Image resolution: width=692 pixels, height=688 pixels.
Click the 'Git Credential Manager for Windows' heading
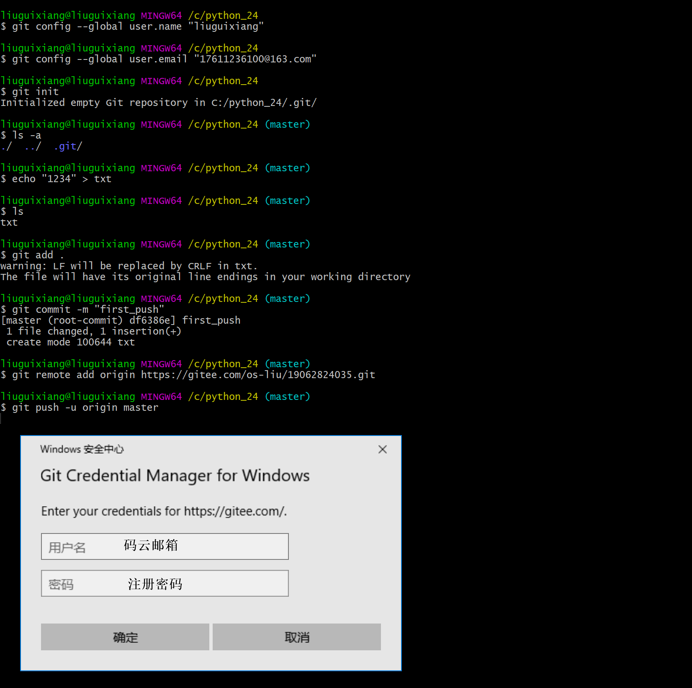point(175,476)
